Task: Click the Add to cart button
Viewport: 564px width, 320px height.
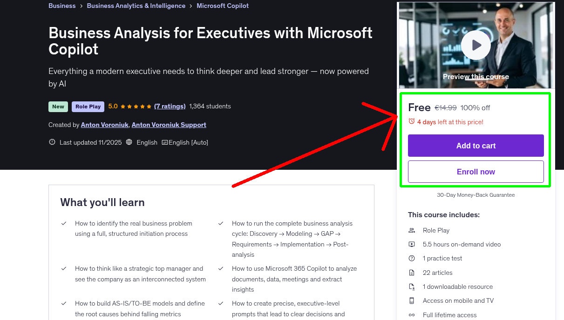Action: coord(476,146)
